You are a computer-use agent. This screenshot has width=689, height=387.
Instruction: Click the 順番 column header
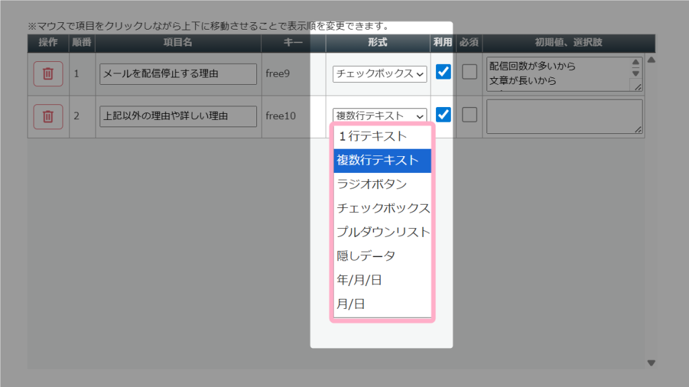[81, 42]
